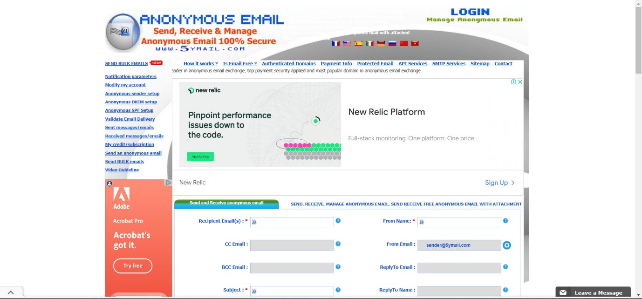Select the German flag language
The image size is (642, 299).
(381, 43)
